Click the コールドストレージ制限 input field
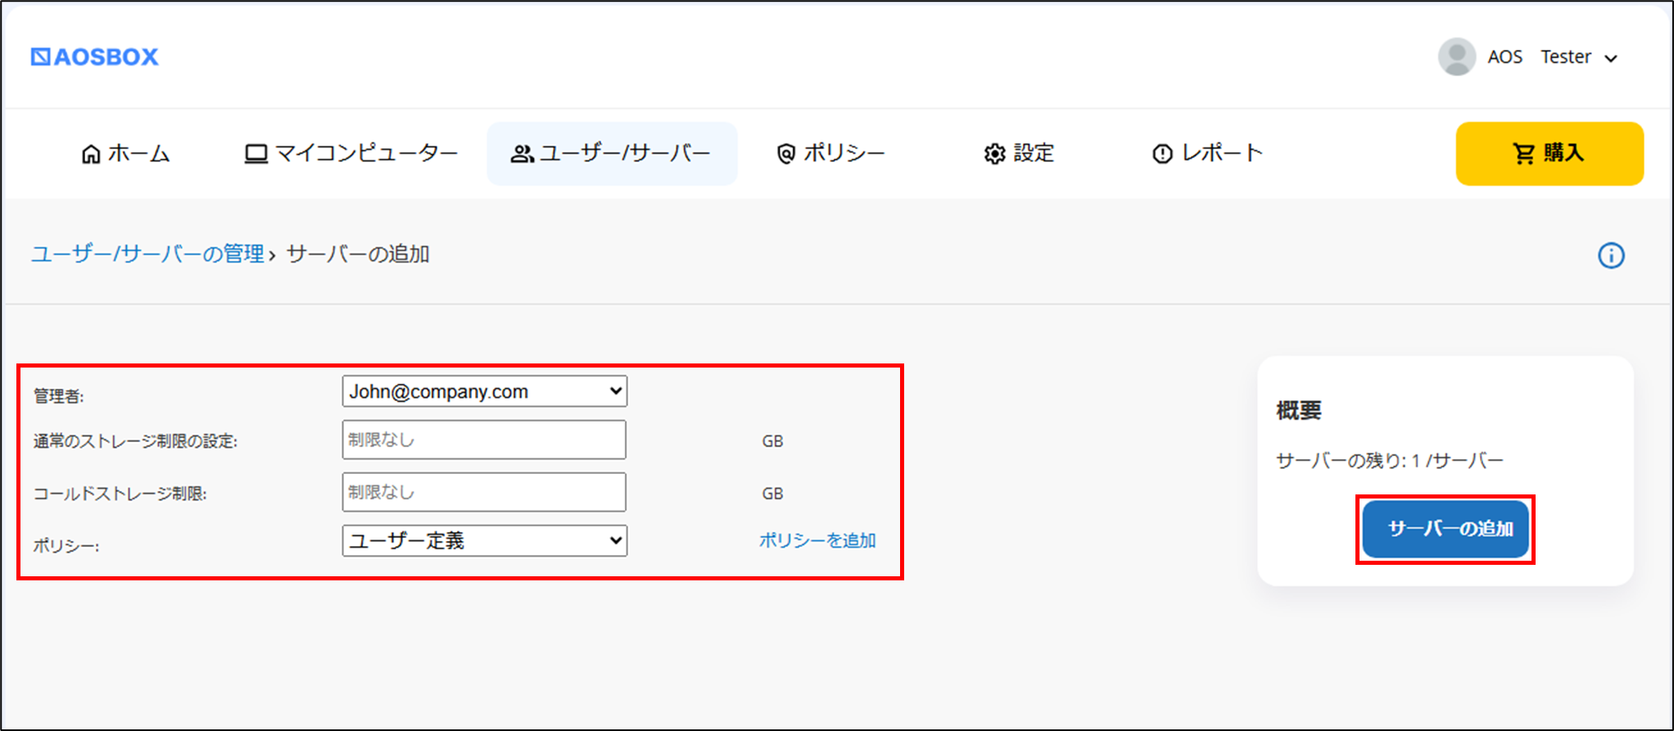This screenshot has width=1674, height=731. [484, 492]
